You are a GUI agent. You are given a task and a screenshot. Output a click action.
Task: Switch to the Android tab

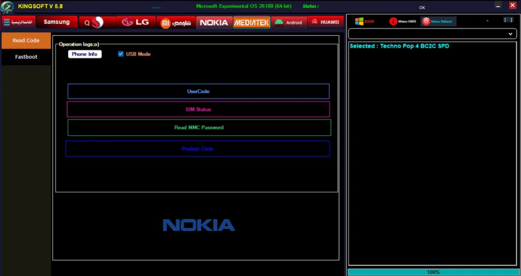(x=289, y=22)
